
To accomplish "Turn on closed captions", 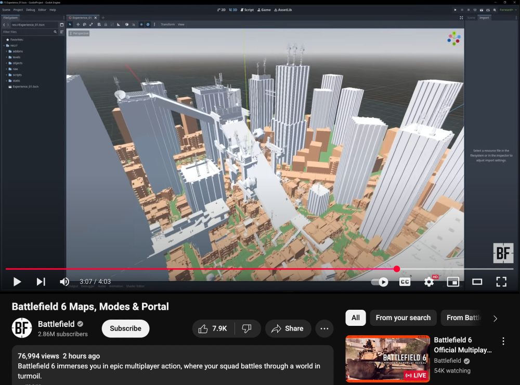I will pyautogui.click(x=405, y=282).
